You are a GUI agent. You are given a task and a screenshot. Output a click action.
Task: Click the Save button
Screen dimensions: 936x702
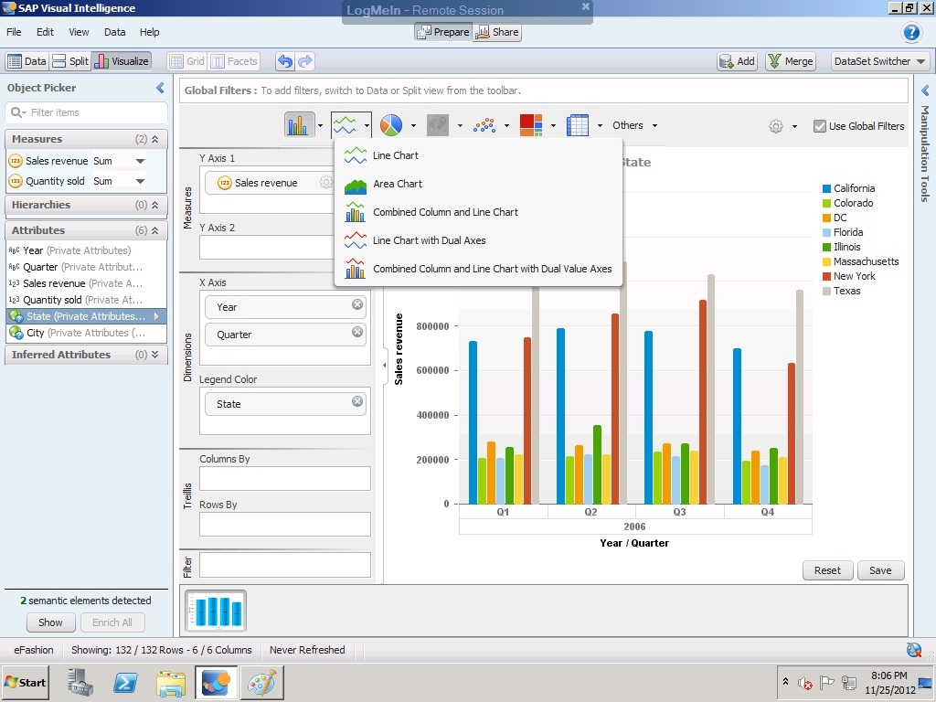point(880,570)
